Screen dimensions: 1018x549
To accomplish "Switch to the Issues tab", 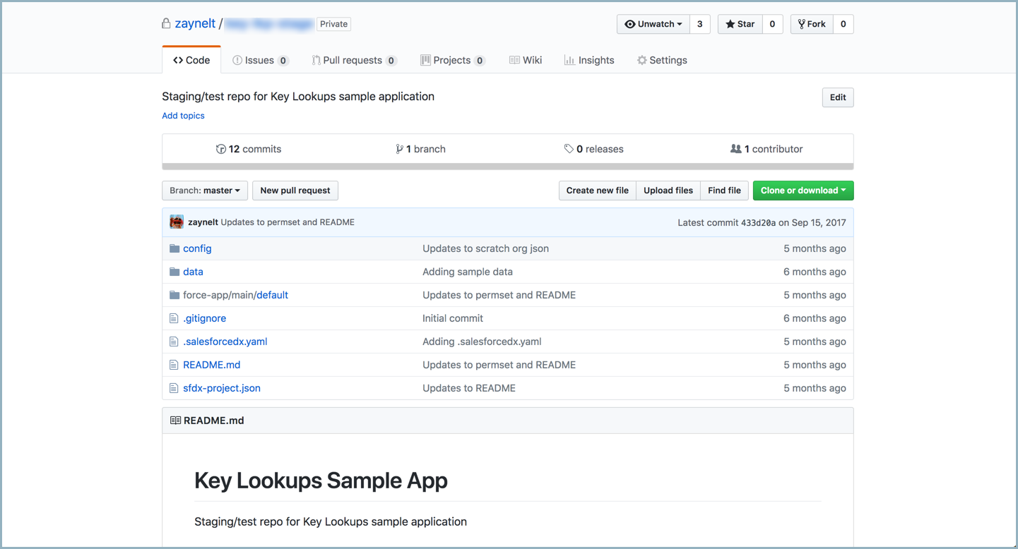I will pyautogui.click(x=259, y=61).
